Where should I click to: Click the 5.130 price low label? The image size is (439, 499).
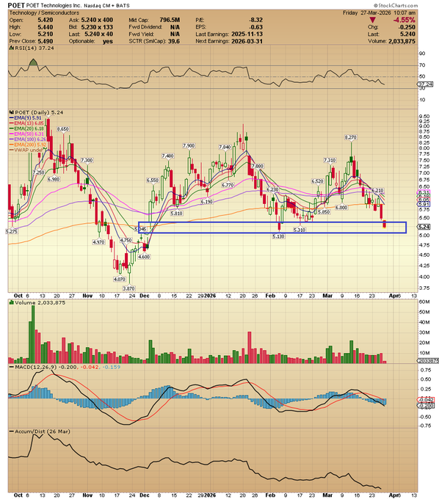coord(278,236)
